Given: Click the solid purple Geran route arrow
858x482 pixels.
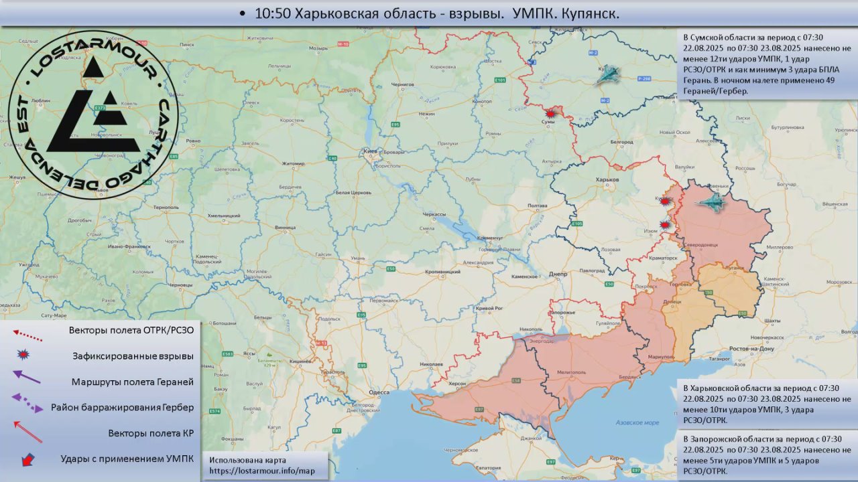Looking at the screenshot, I should (x=26, y=377).
